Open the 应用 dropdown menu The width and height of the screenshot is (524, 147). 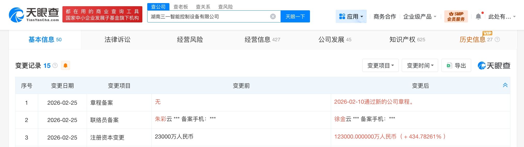(x=351, y=17)
